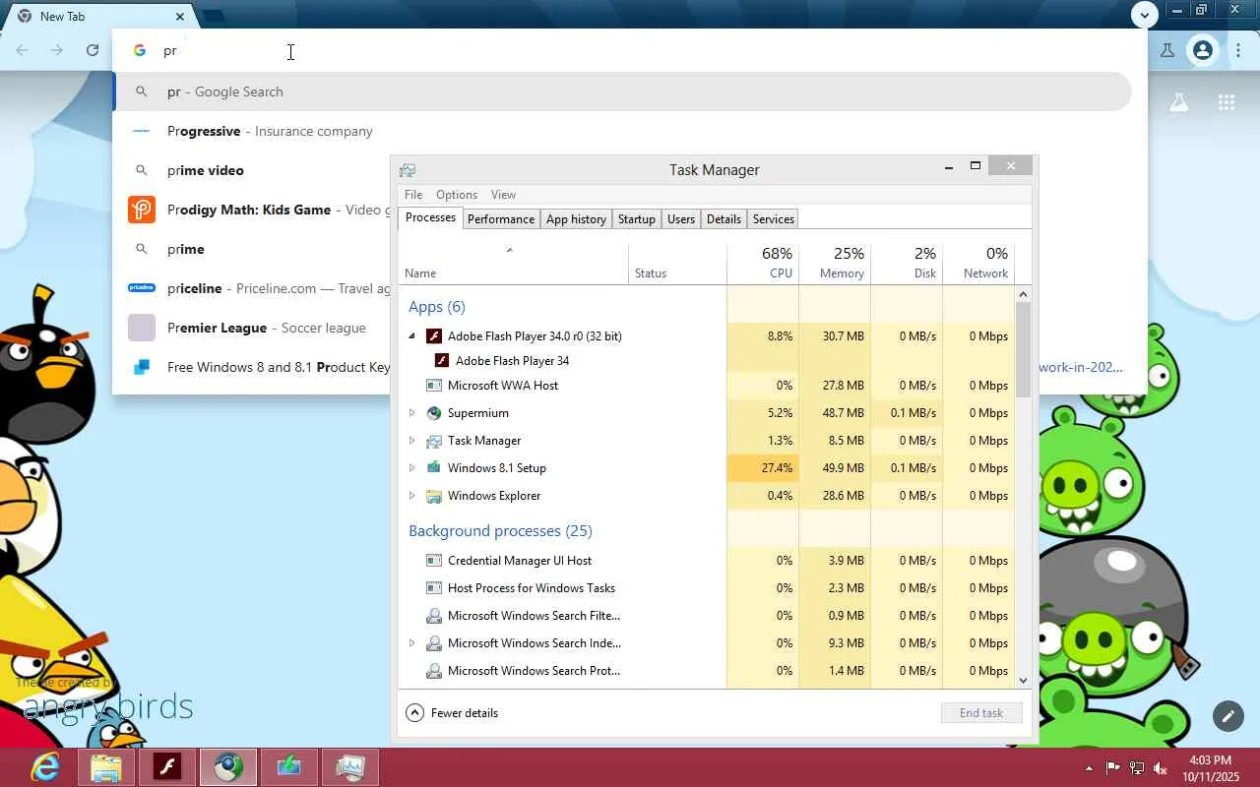Show hidden tray icons arrow

click(1089, 768)
